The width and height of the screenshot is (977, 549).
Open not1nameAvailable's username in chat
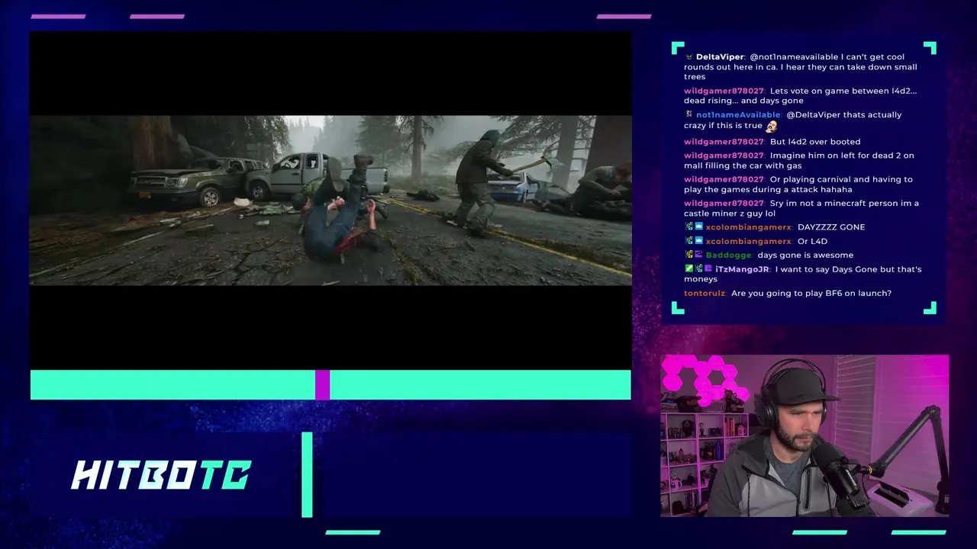tap(738, 114)
